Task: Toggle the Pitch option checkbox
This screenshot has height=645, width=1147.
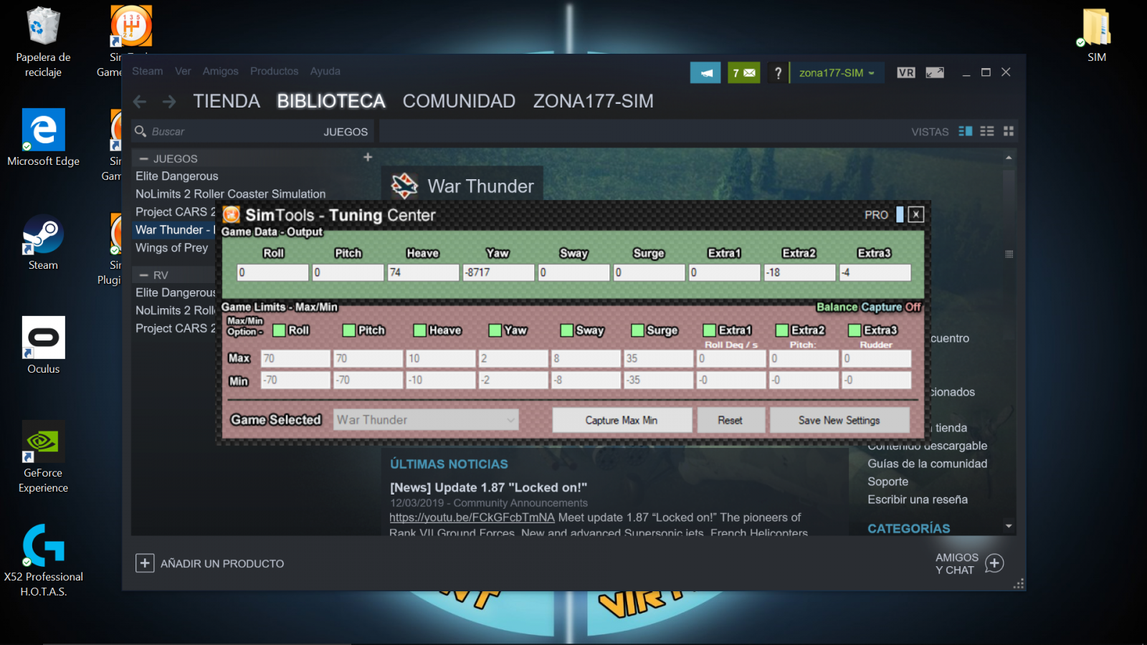Action: coord(349,330)
